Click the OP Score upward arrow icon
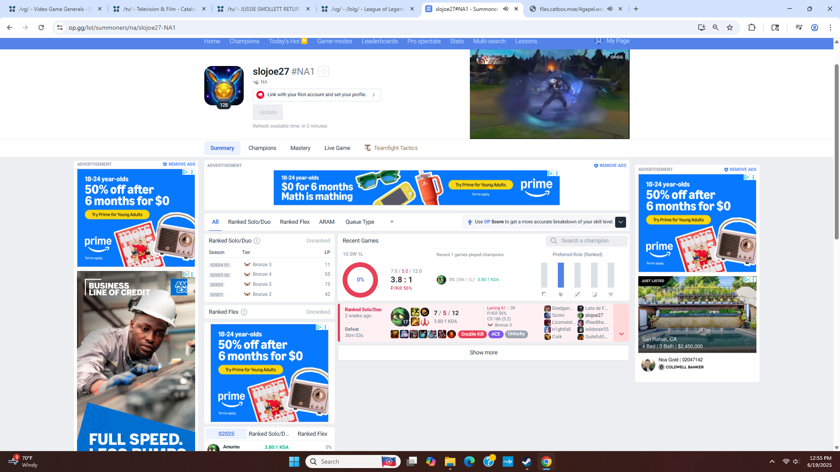Image resolution: width=840 pixels, height=472 pixels. point(469,222)
